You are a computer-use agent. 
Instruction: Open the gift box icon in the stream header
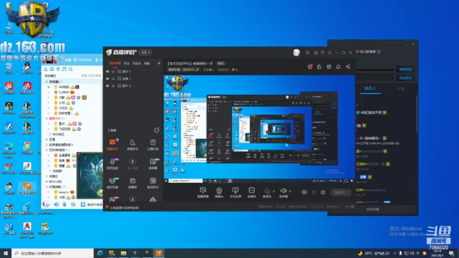[310, 67]
